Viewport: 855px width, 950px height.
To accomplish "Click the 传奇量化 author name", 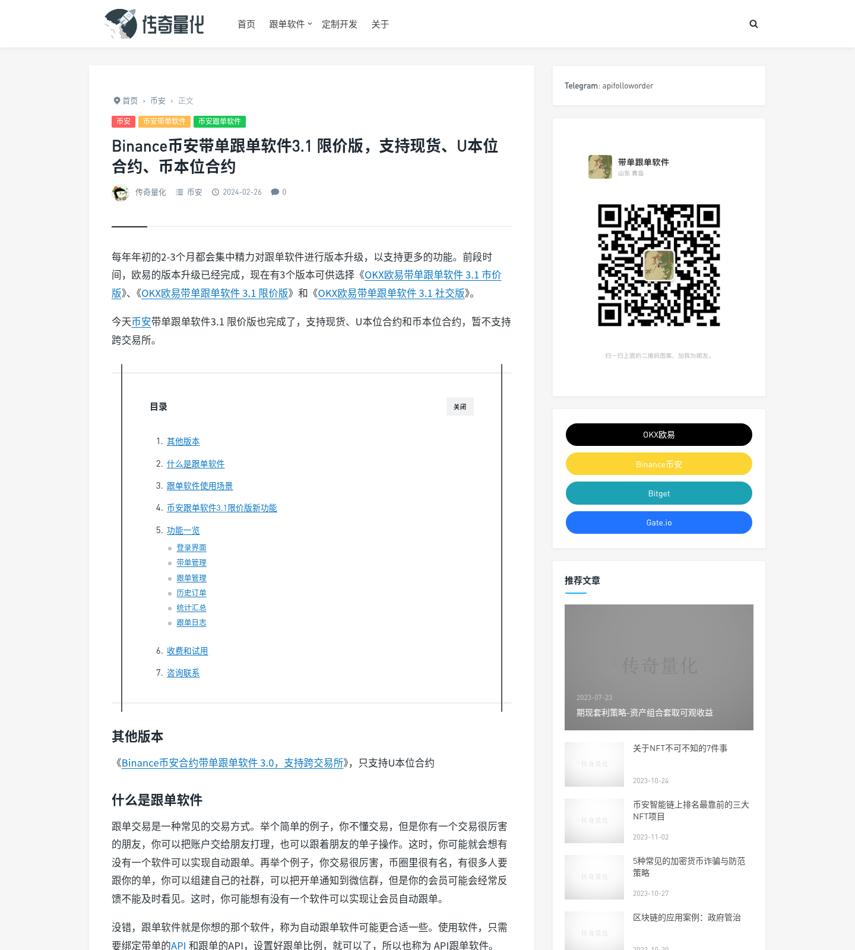I will [x=151, y=192].
